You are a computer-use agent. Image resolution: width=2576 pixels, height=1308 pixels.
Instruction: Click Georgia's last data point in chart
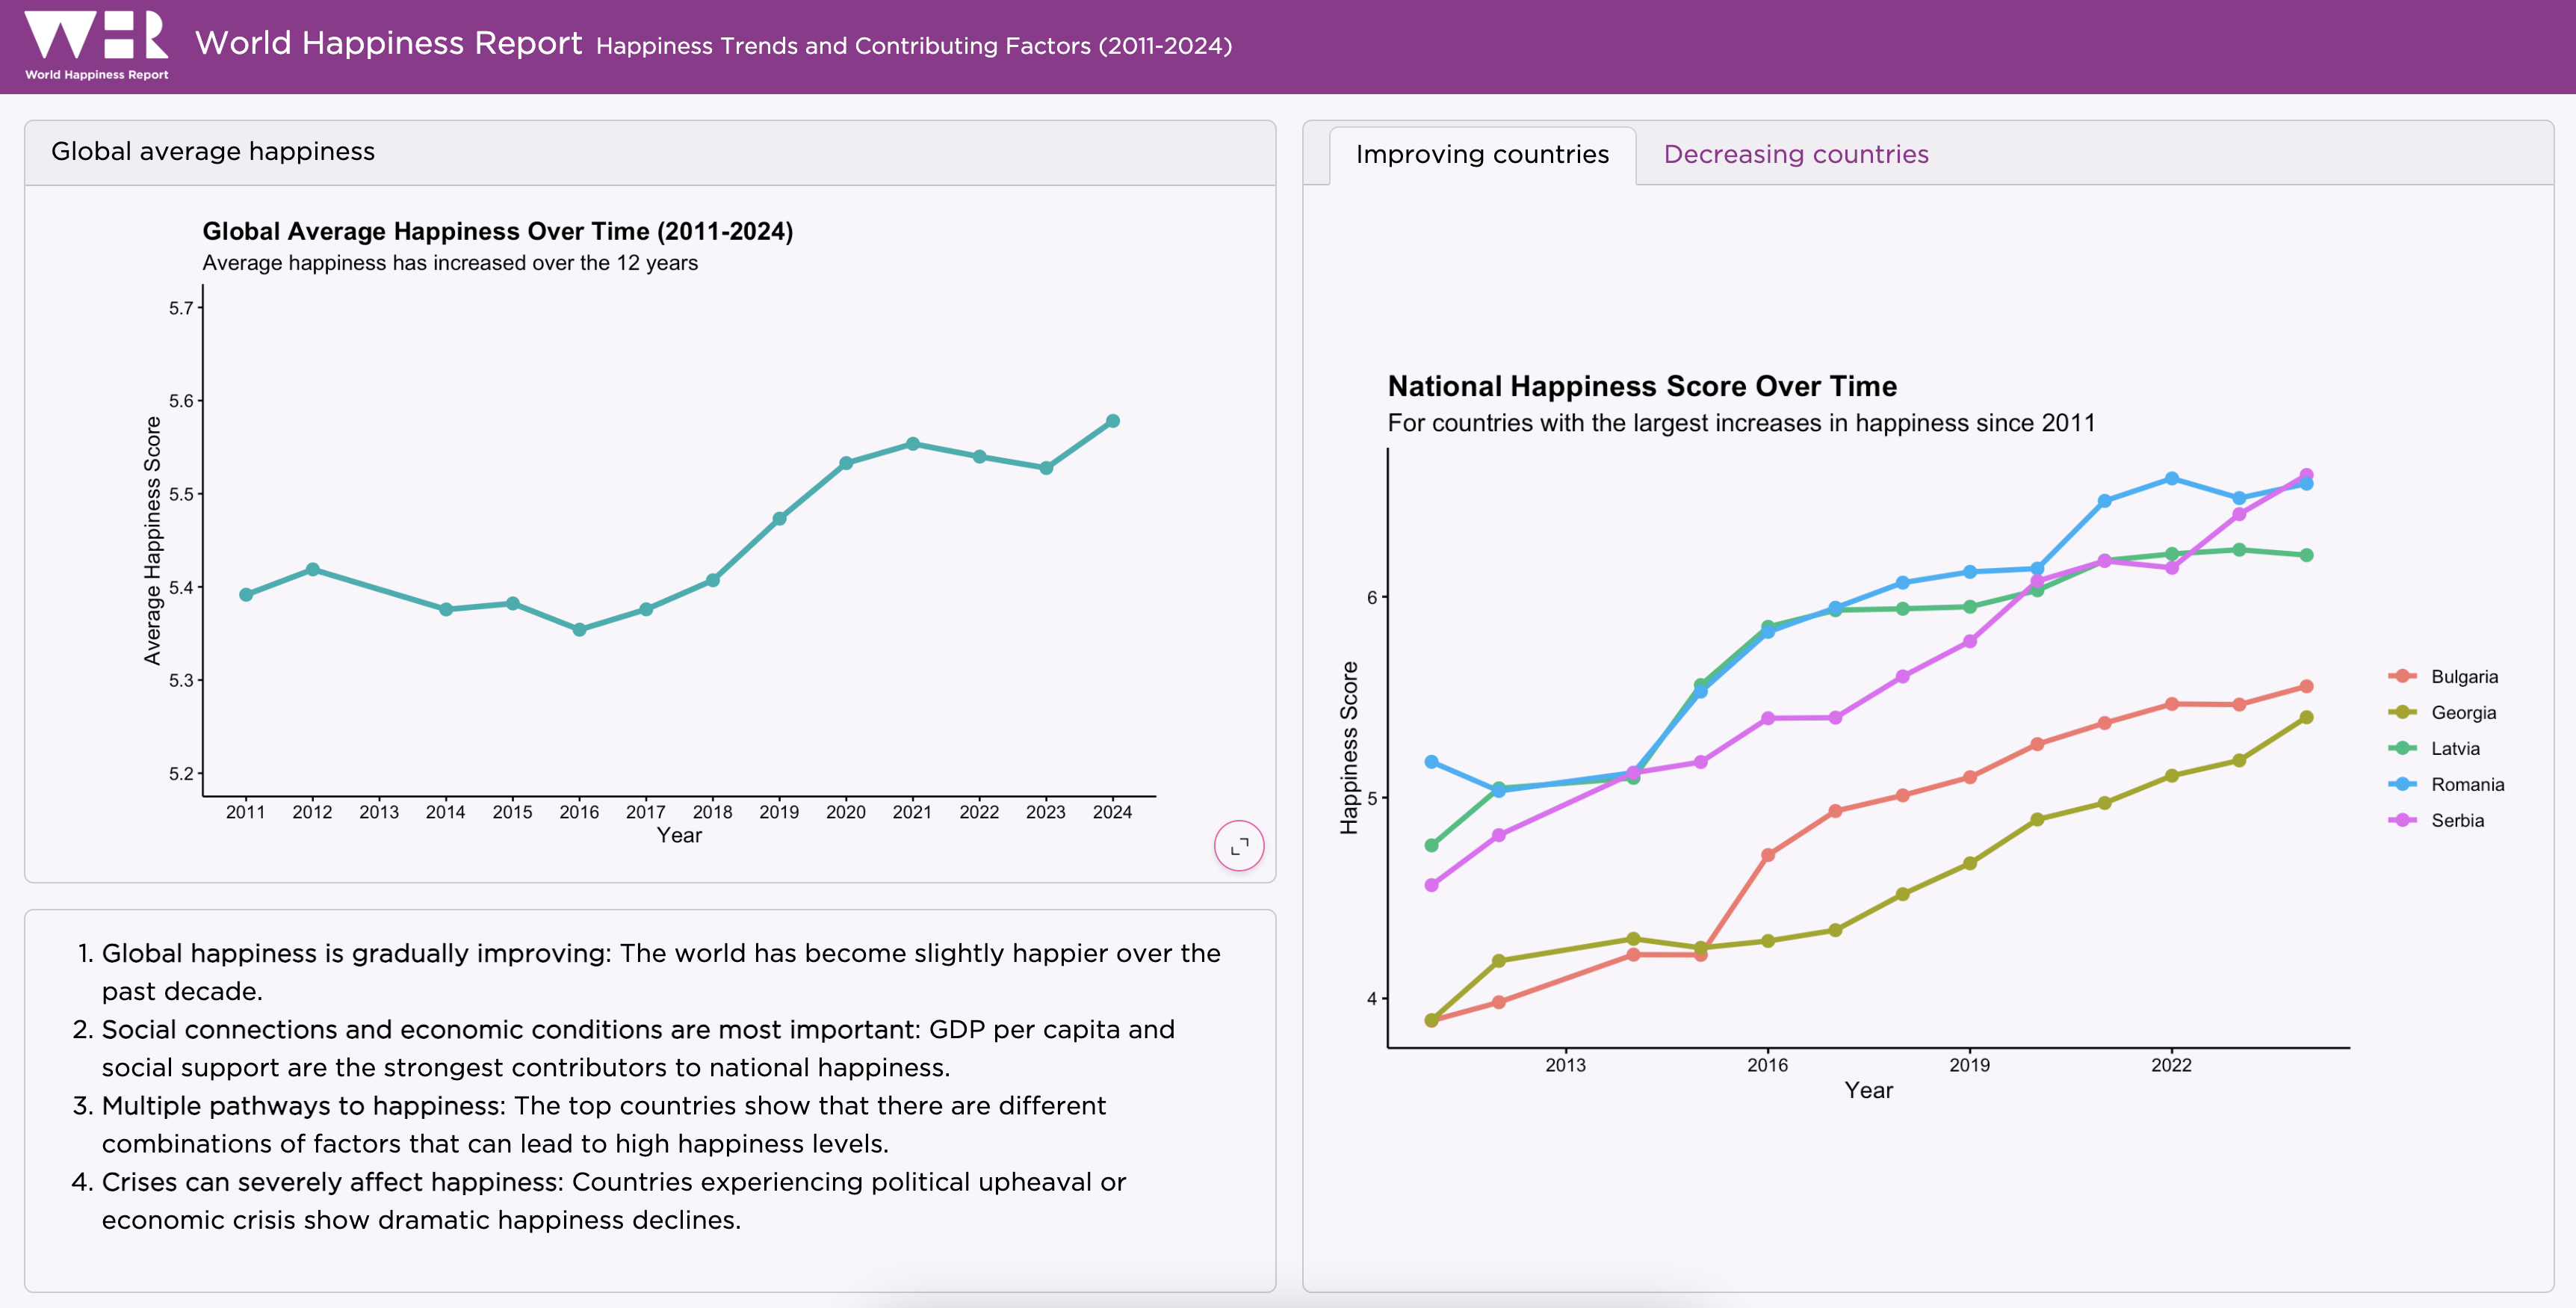point(2306,718)
